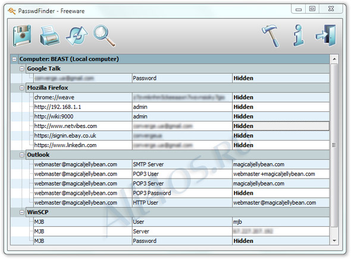This screenshot has width=351, height=259.
Task: Click the floppy disk Save icon
Action: point(21,36)
